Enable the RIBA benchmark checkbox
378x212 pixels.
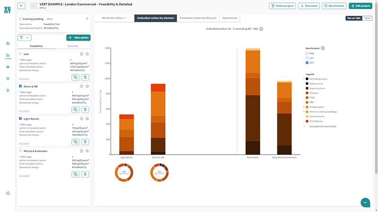(307, 53)
